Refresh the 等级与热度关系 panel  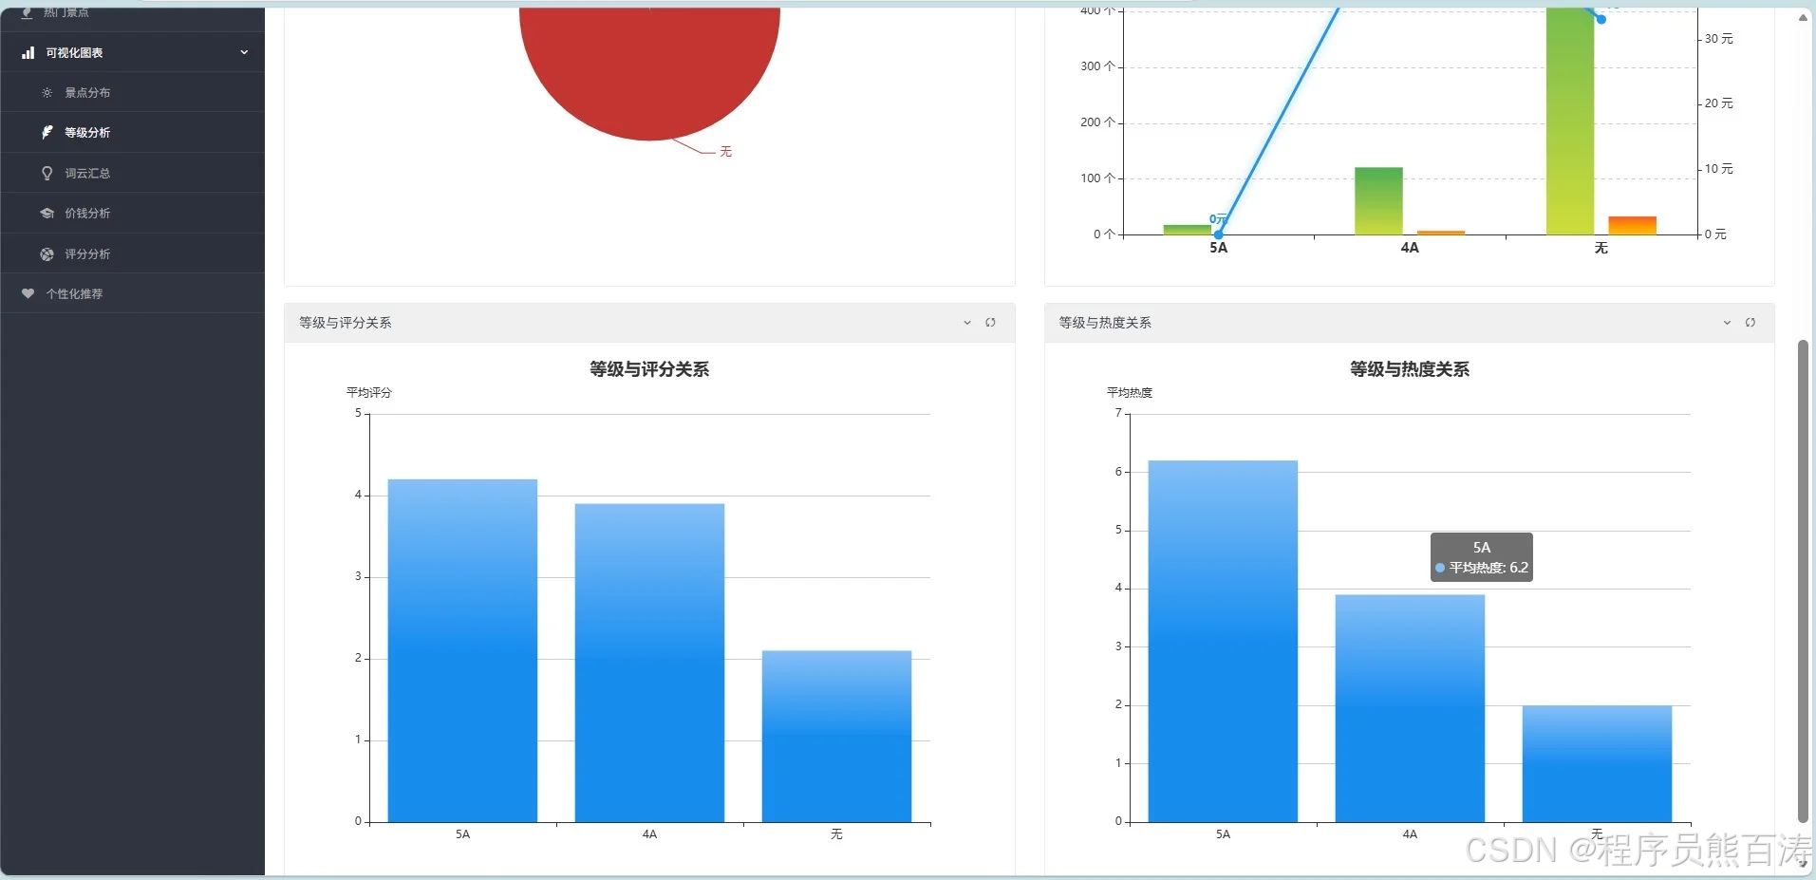click(1750, 323)
